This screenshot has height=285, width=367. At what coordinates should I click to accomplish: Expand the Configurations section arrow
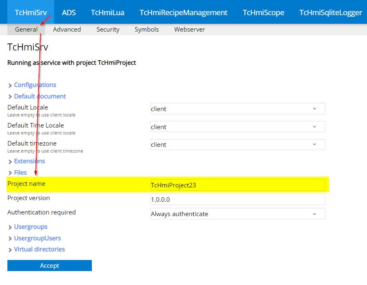pyautogui.click(x=10, y=85)
